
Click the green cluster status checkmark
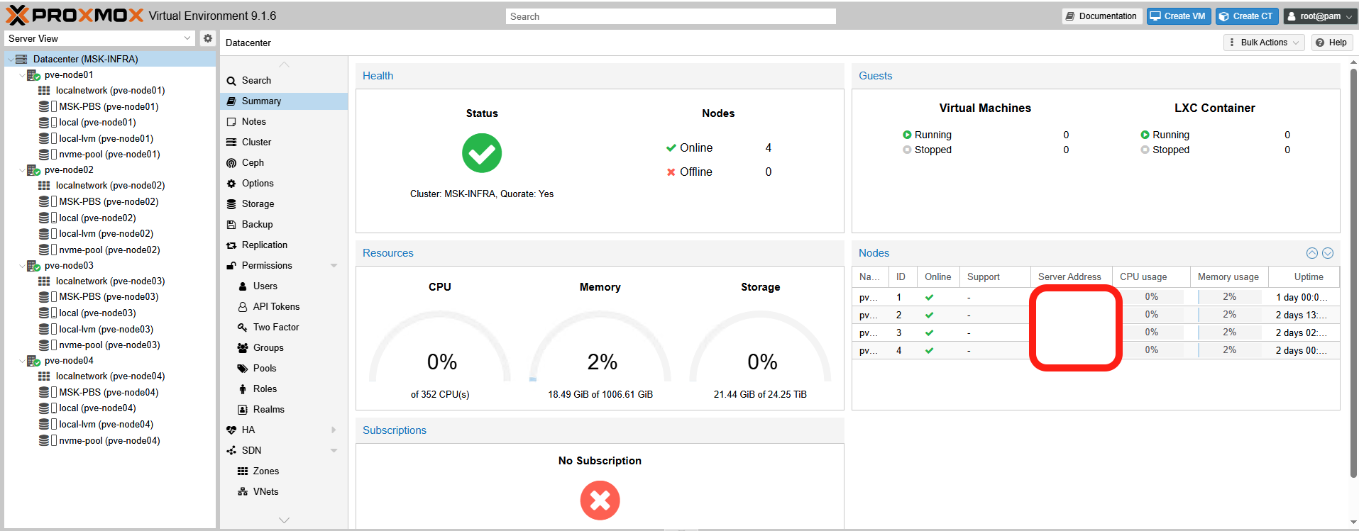tap(482, 153)
